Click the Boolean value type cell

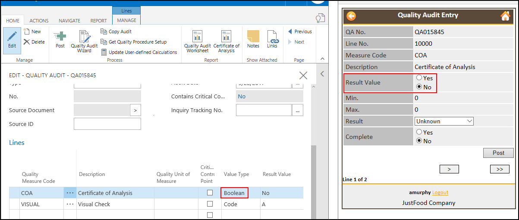coord(234,193)
